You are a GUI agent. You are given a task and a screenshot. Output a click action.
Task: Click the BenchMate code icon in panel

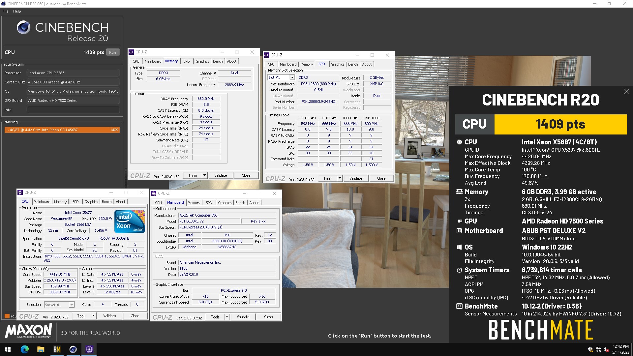tap(459, 306)
